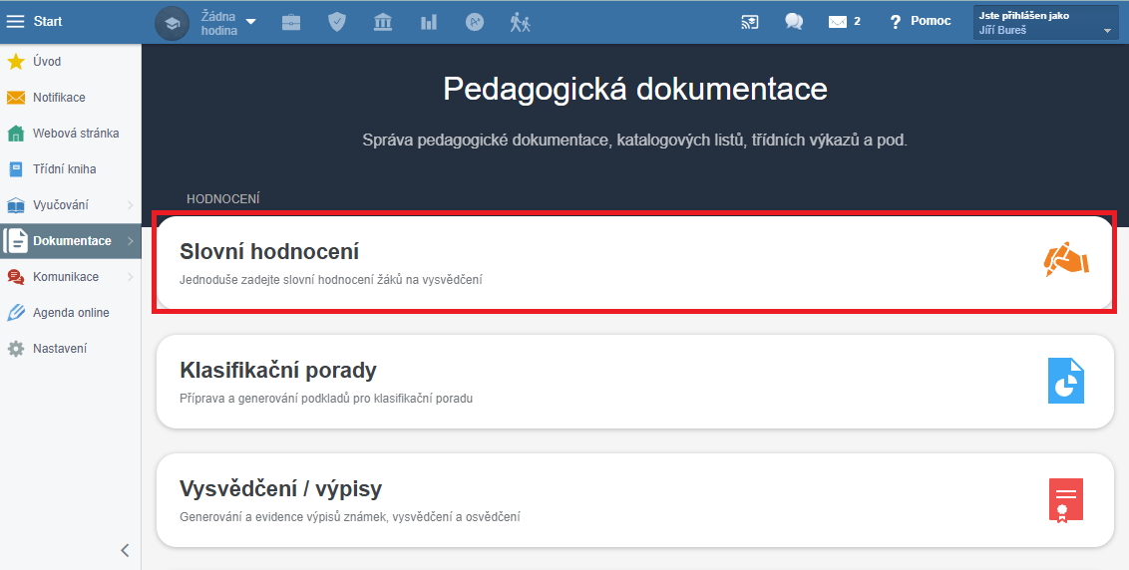Open the bar chart statistics icon

tap(429, 22)
